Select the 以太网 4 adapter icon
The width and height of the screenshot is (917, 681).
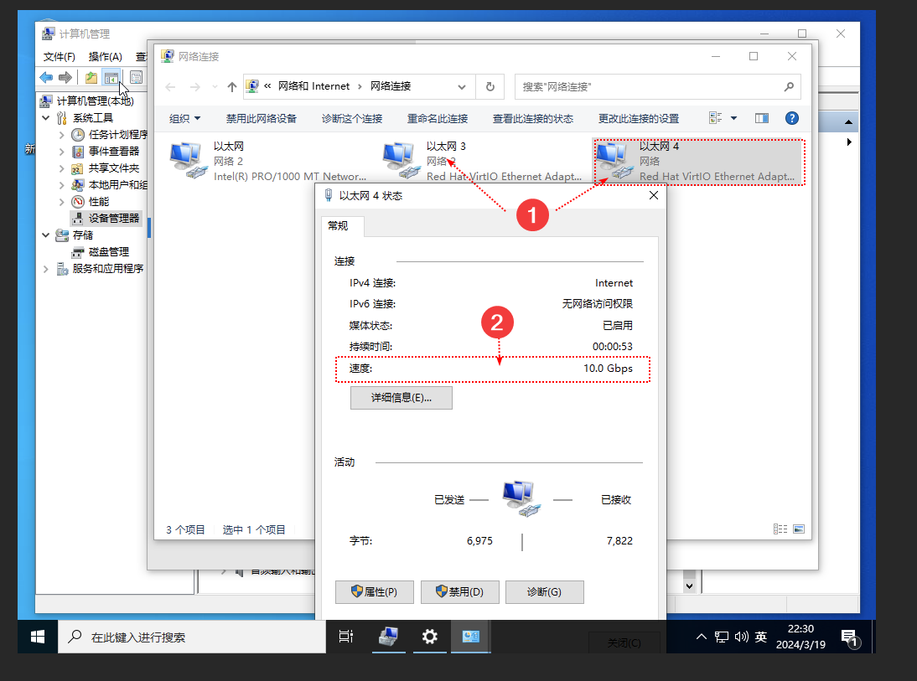(613, 160)
